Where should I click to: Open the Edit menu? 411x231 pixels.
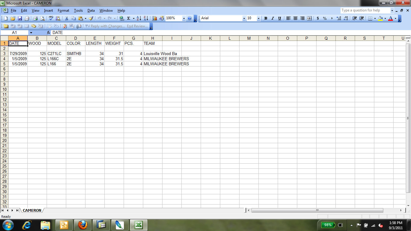coord(24,11)
